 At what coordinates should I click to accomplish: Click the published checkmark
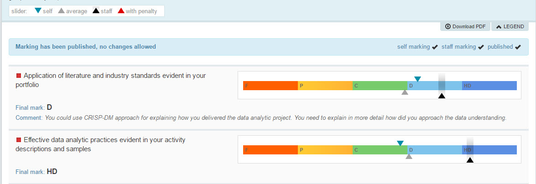pyautogui.click(x=518, y=47)
